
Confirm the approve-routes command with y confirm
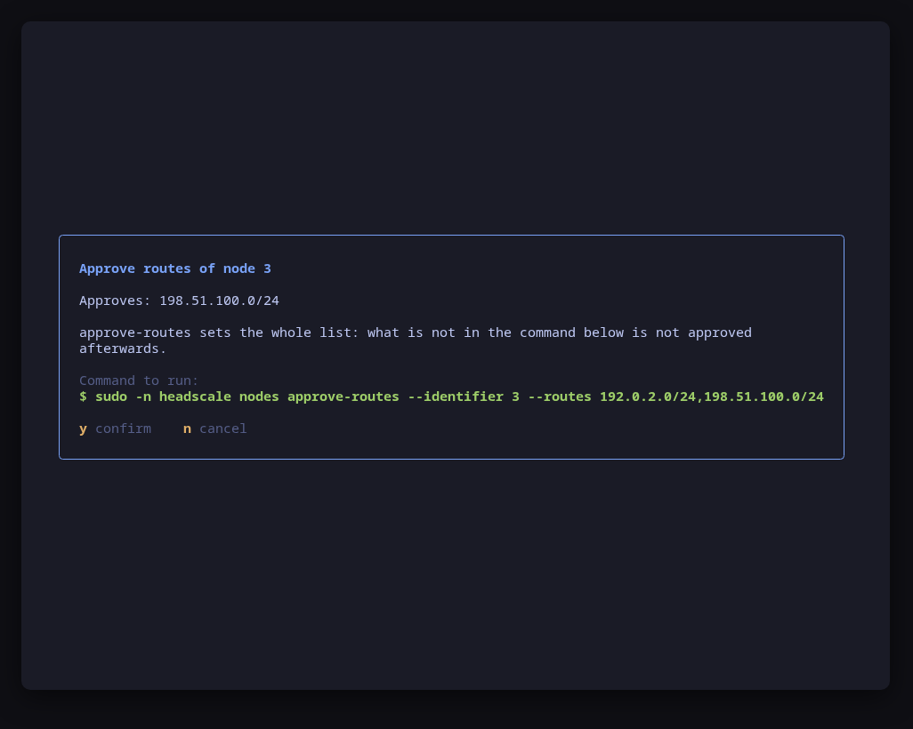click(116, 429)
